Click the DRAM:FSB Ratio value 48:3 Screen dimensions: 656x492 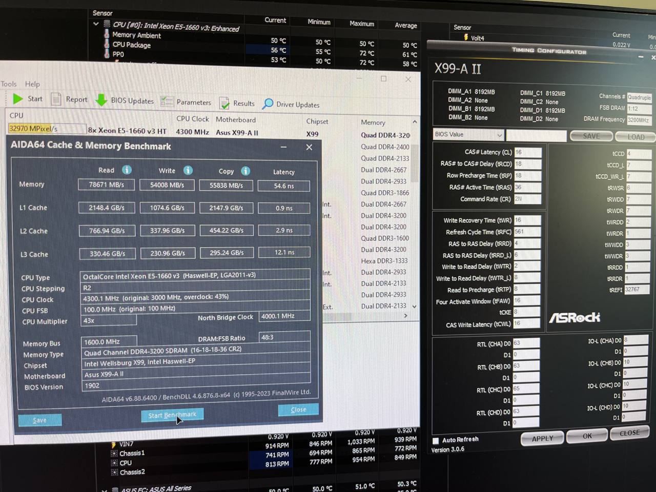(x=284, y=337)
